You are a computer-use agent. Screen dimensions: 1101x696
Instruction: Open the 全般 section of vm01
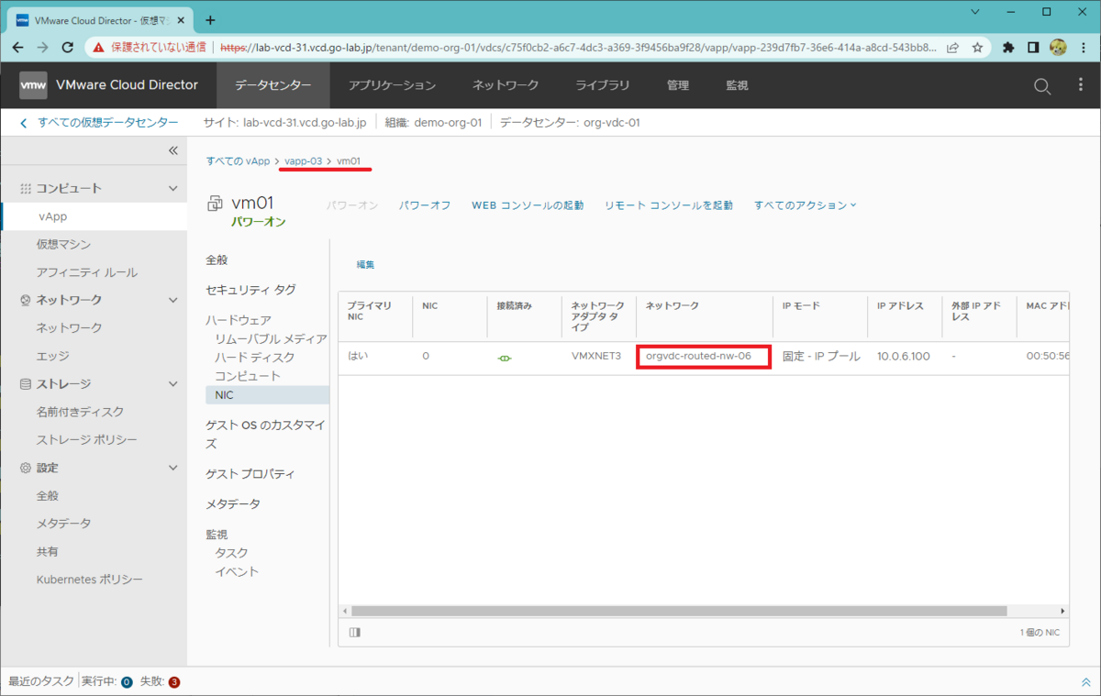tap(217, 260)
